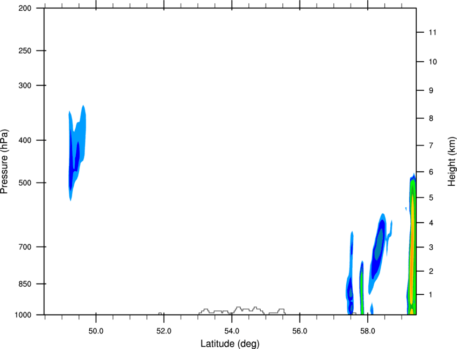Image resolution: width=457 pixels, height=349 pixels.
Task: Click the 'Height (km)' axis title
Action: pos(452,162)
